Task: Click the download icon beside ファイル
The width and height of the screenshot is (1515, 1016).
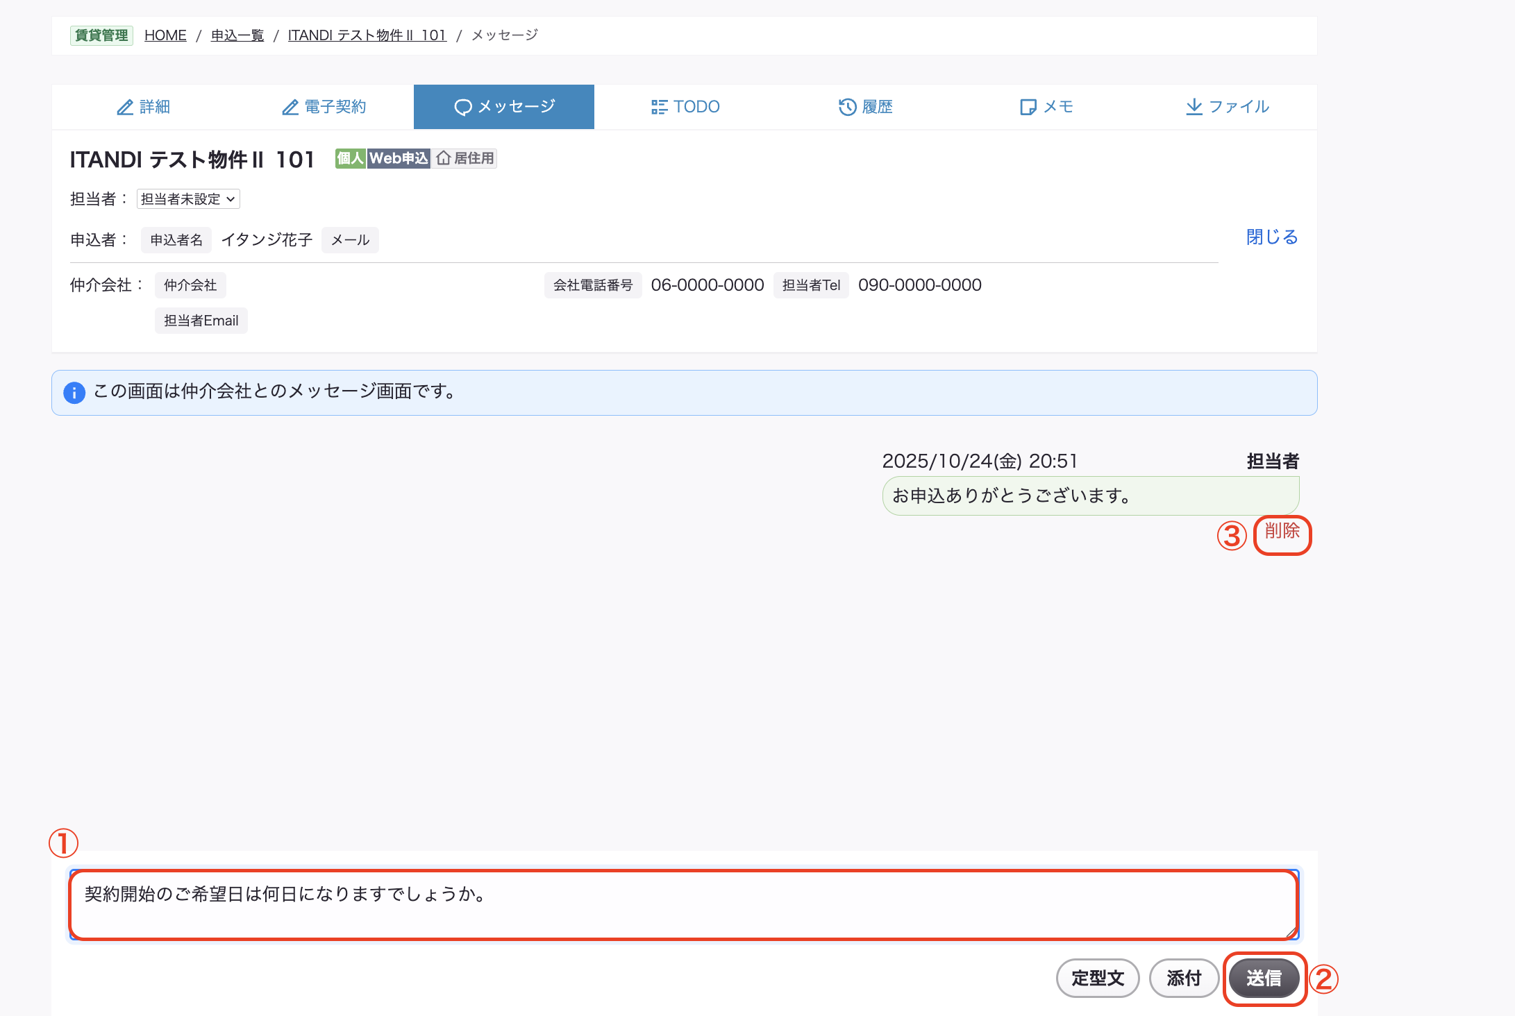Action: (x=1194, y=107)
